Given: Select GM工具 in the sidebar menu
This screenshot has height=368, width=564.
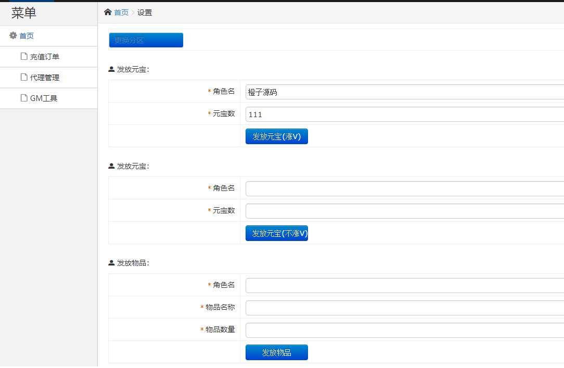Looking at the screenshot, I should coord(44,98).
